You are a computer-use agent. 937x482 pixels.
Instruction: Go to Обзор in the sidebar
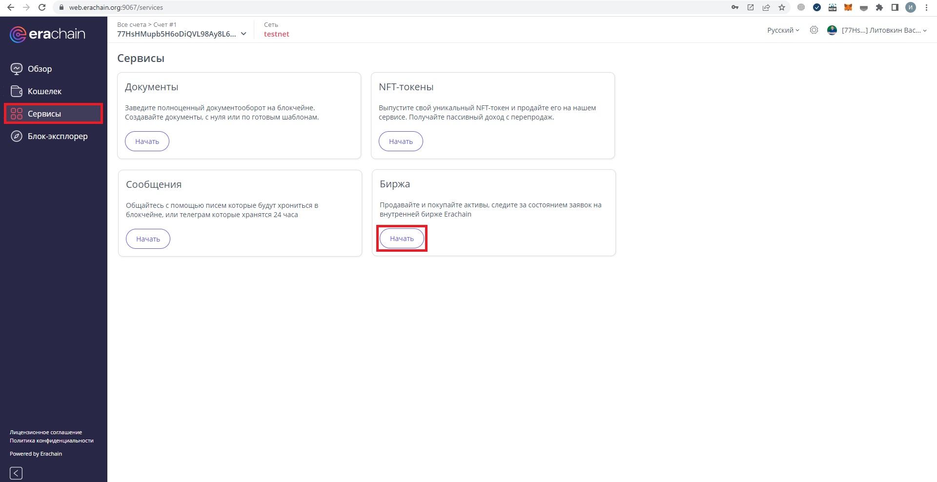click(40, 69)
